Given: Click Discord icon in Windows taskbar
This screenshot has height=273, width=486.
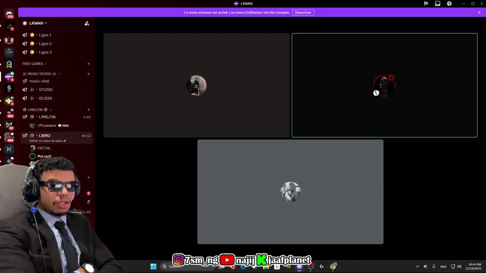Looking at the screenshot, I should click(300, 267).
